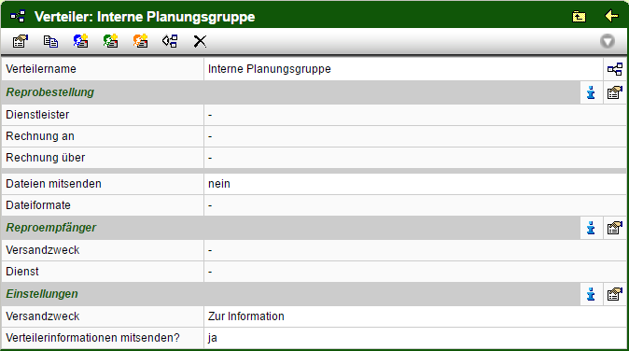This screenshot has height=351, width=629.
Task: Click the Interne Planungsgruppe name value
Action: click(x=270, y=69)
